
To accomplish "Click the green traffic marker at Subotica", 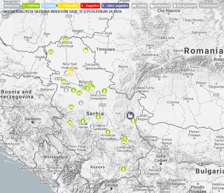I will (x=65, y=40).
